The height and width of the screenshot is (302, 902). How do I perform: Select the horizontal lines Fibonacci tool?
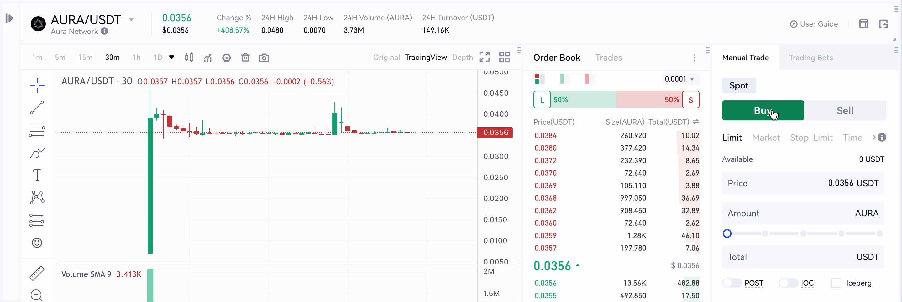tap(37, 130)
